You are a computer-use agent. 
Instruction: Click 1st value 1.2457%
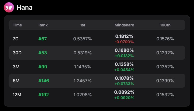(x=83, y=81)
